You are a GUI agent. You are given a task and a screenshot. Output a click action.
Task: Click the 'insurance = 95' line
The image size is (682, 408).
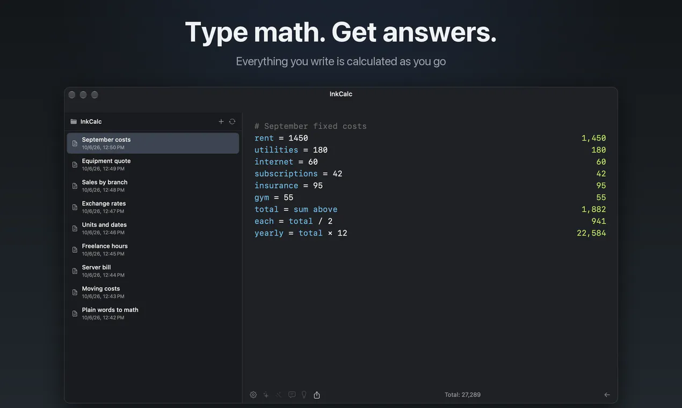289,185
